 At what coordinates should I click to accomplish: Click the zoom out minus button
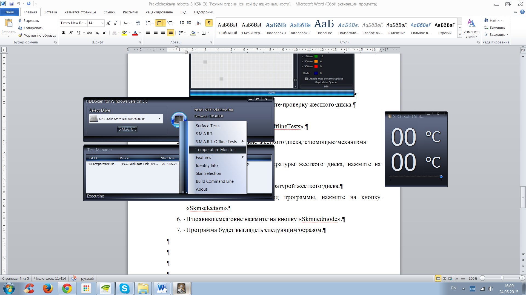click(483, 278)
